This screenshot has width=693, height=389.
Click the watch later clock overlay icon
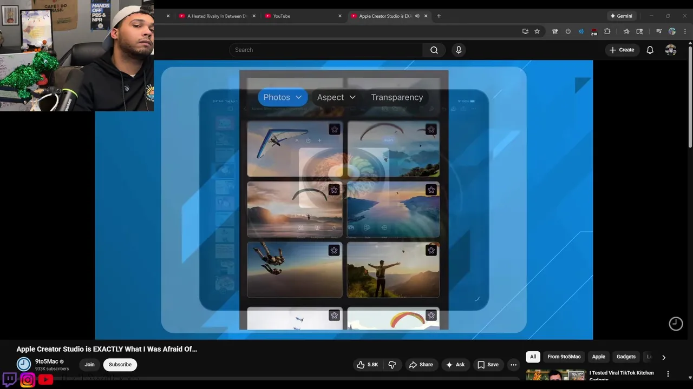pyautogui.click(x=676, y=324)
